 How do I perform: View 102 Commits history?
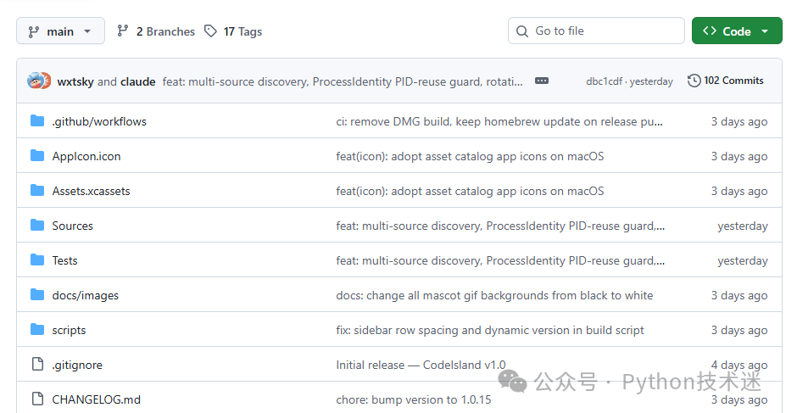733,81
